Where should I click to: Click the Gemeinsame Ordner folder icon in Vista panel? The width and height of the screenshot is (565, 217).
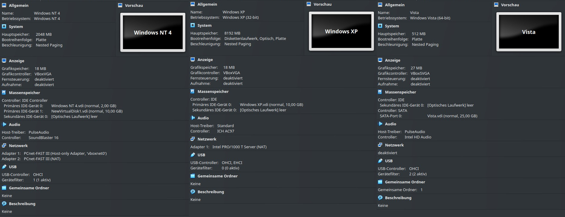click(380, 182)
